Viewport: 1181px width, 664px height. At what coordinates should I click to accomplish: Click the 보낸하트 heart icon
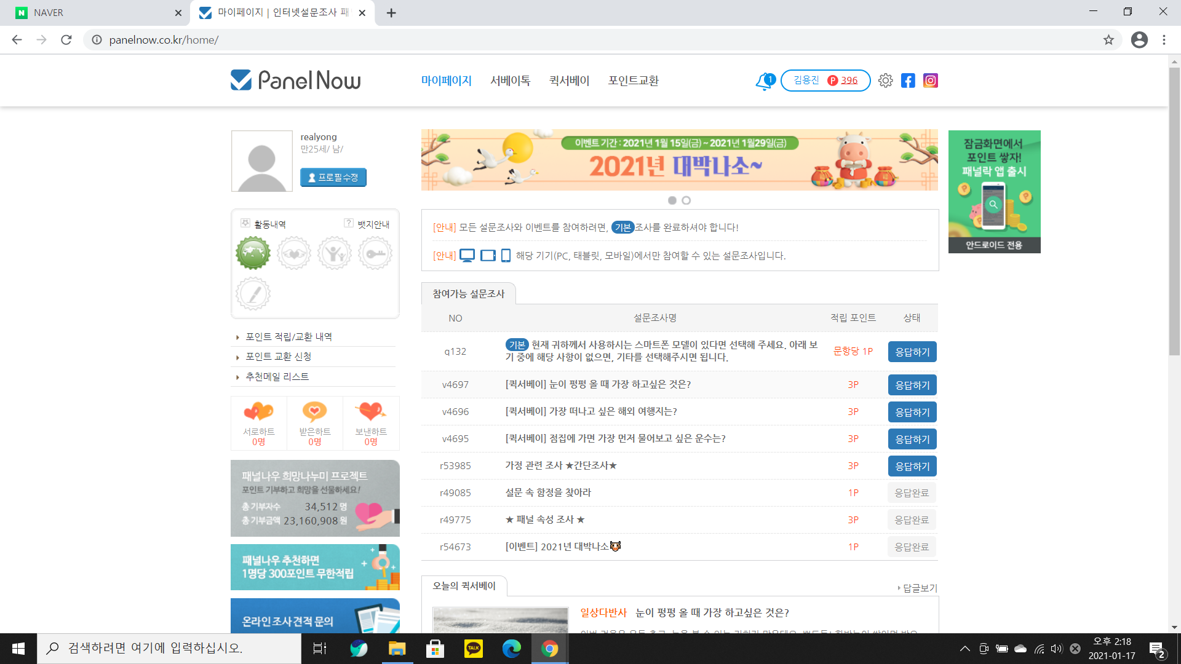[371, 411]
